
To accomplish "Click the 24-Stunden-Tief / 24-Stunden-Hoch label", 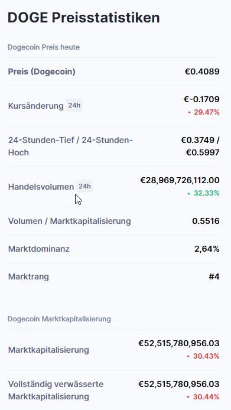I will [x=71, y=147].
